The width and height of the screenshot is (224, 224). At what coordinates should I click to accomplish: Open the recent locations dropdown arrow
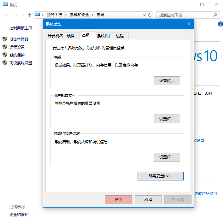click(23, 15)
